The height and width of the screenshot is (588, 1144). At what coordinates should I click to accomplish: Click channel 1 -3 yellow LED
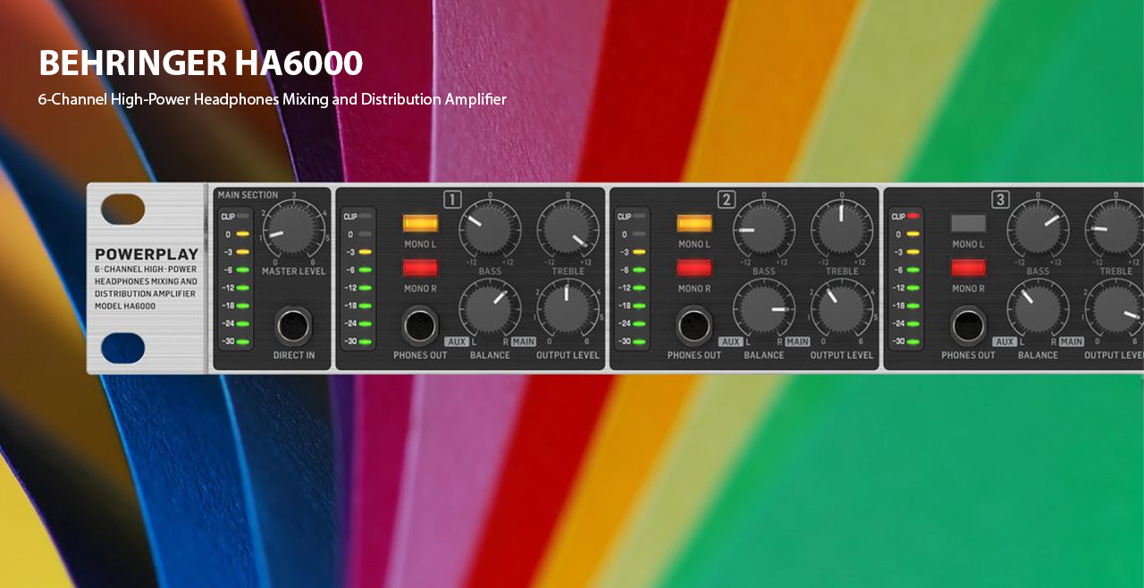366,252
